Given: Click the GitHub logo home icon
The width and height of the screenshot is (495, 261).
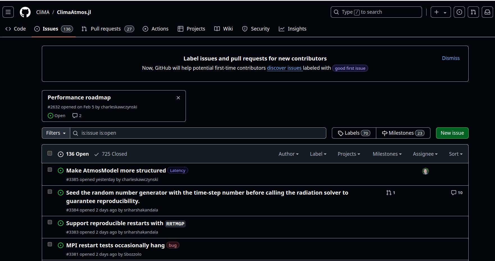Looking at the screenshot, I should (x=25, y=12).
